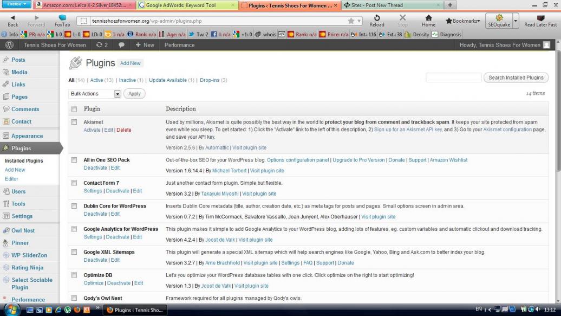Open the Rating Ninja sidebar menu
This screenshot has height=316, width=561.
tap(27, 268)
